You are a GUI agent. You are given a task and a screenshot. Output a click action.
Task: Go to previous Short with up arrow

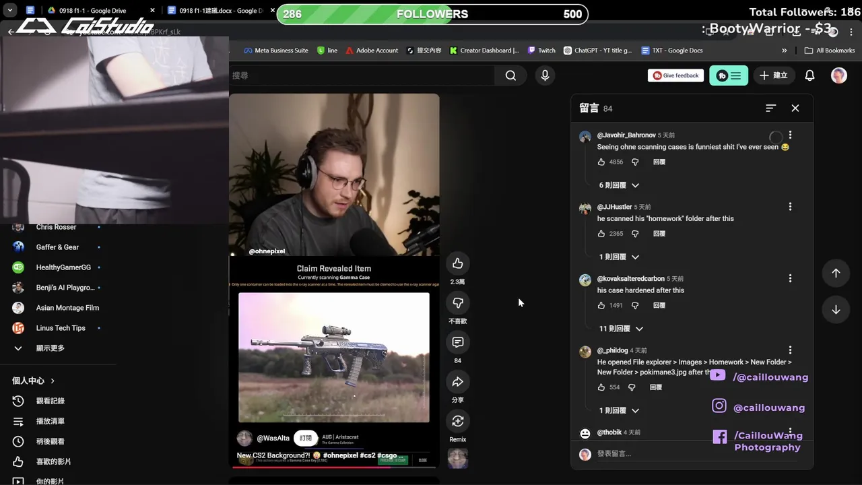836,273
